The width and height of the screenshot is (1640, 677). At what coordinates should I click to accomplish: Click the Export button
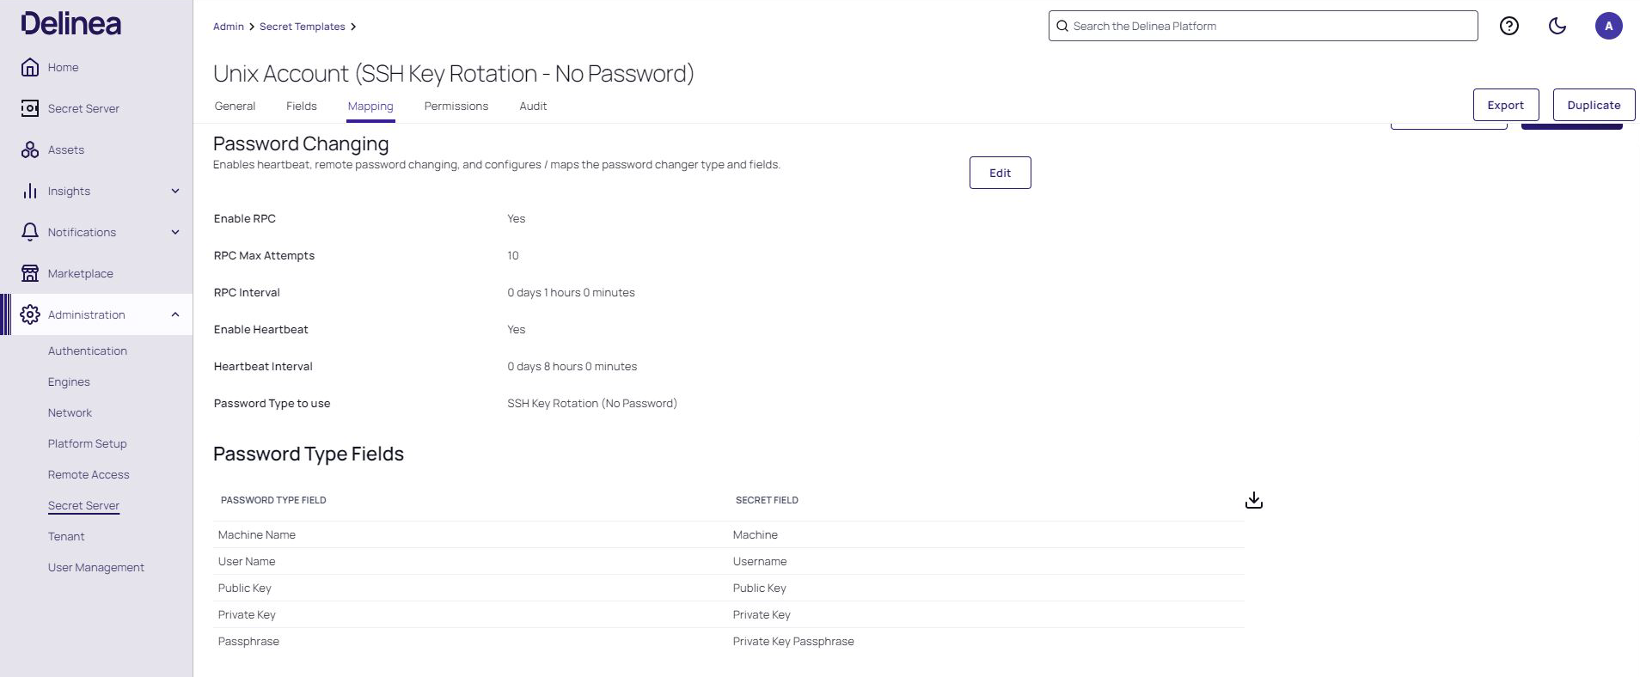[1505, 104]
